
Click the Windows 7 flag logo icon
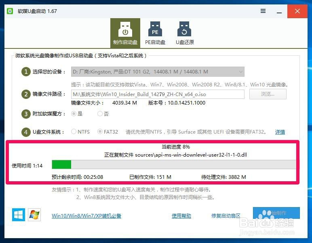tap(34, 215)
